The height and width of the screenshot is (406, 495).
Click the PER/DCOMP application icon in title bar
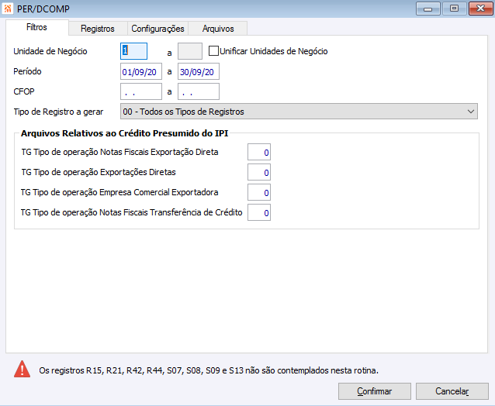click(x=7, y=9)
